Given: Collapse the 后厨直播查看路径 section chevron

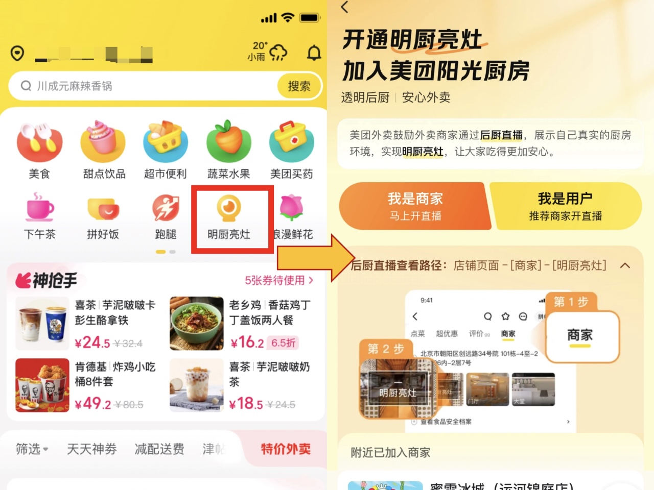Looking at the screenshot, I should coord(625,265).
